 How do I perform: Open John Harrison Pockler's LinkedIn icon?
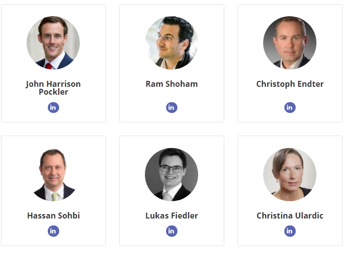(53, 108)
